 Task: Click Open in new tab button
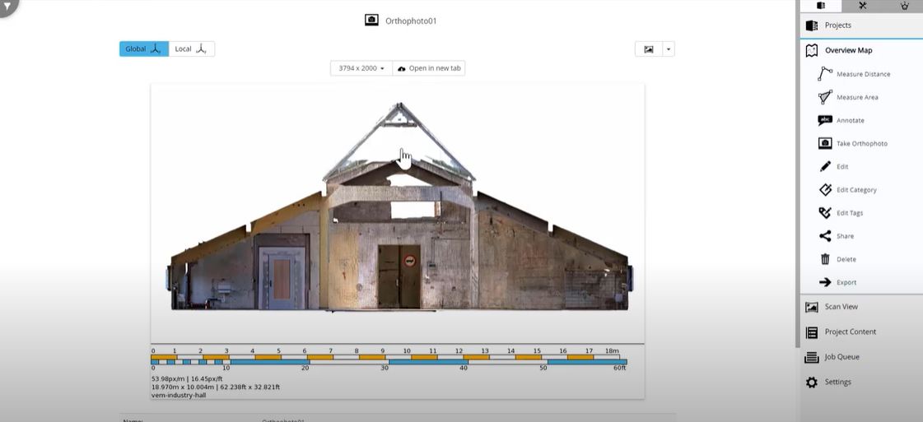[428, 68]
